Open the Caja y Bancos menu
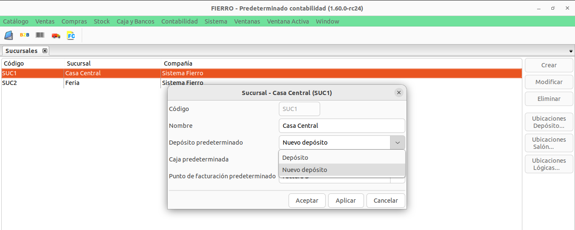This screenshot has width=575, height=230. tap(135, 21)
